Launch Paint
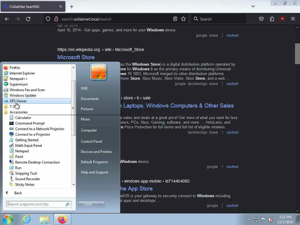The height and width of the screenshot is (225, 300). (x=19, y=156)
